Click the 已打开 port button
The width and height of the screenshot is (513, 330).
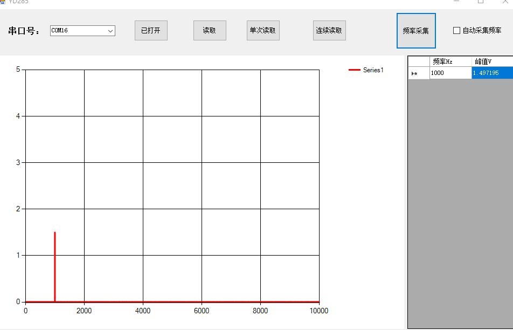pyautogui.click(x=151, y=30)
